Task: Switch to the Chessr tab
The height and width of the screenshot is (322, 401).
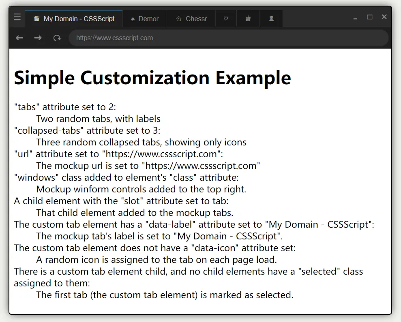Action: coord(196,19)
